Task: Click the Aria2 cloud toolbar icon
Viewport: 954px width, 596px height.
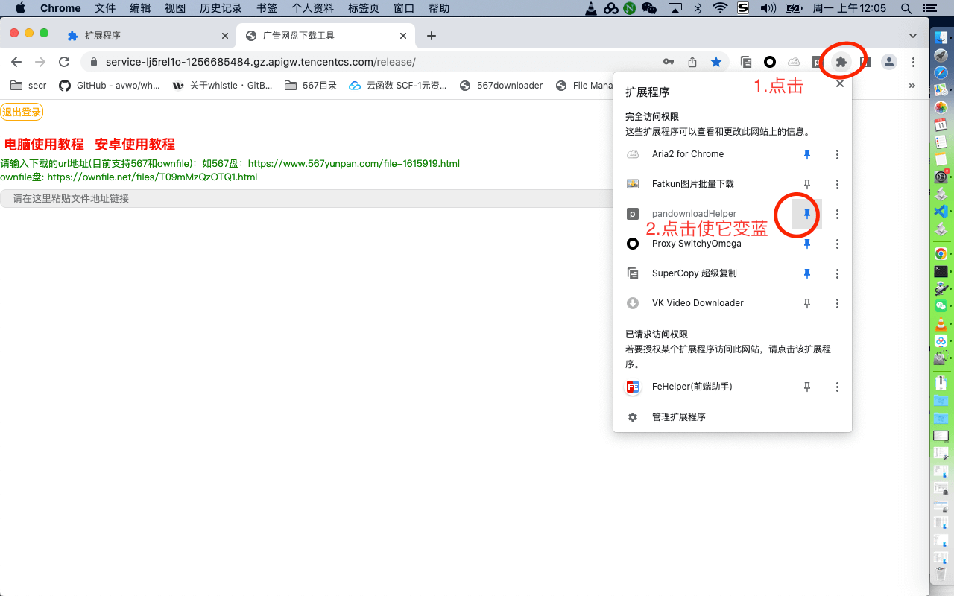Action: (794, 62)
